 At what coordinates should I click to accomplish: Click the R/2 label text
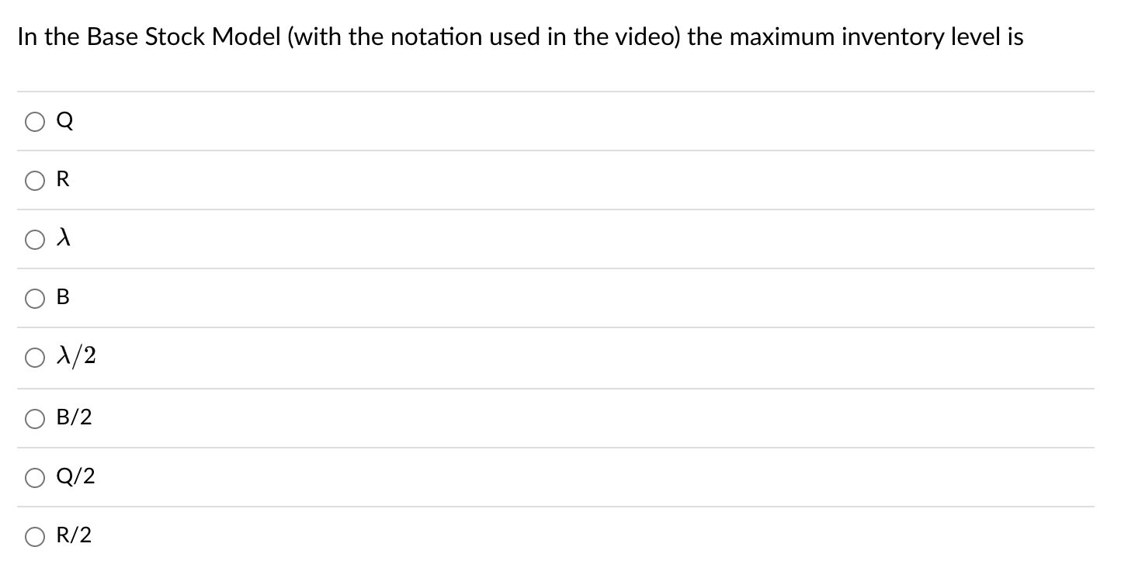click(73, 535)
